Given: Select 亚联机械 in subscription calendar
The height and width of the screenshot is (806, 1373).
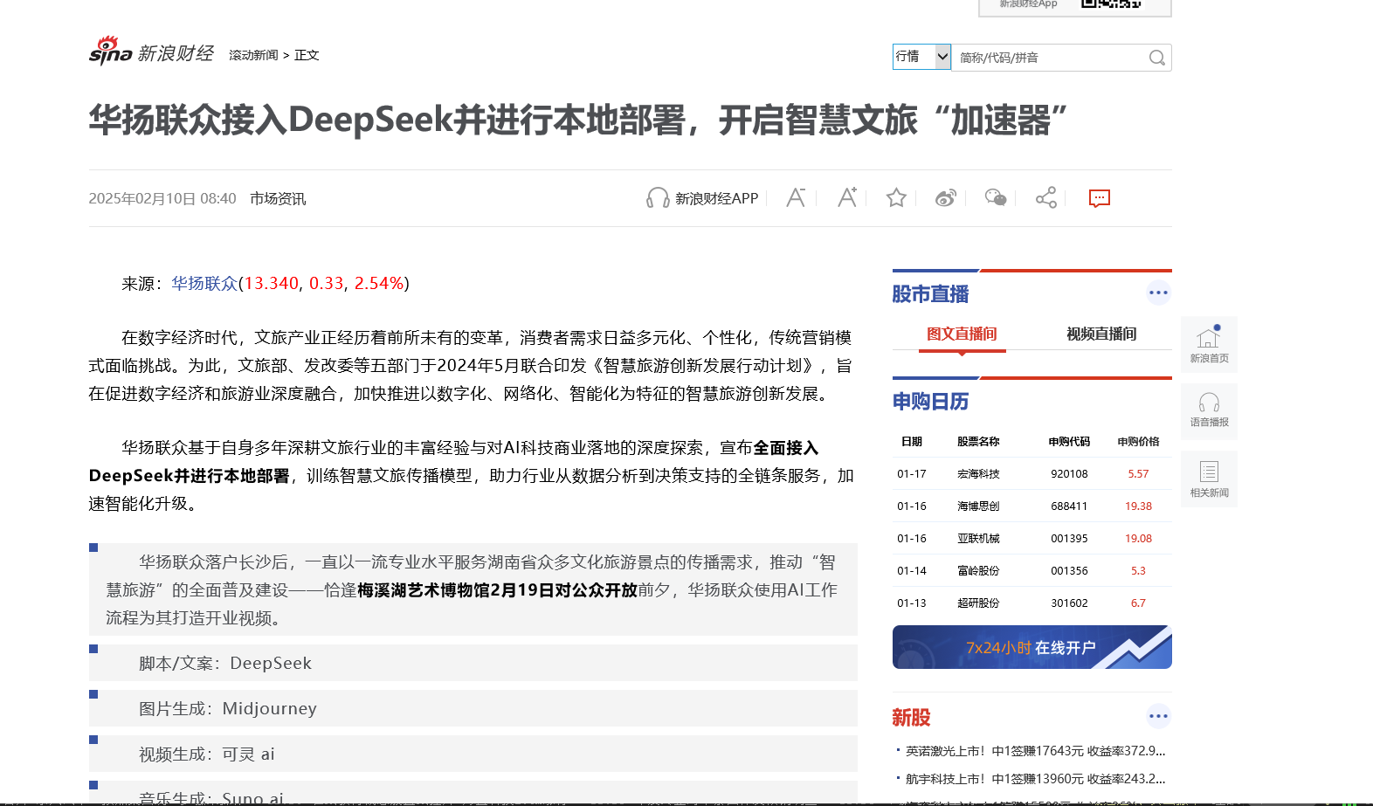Looking at the screenshot, I should (x=978, y=539).
